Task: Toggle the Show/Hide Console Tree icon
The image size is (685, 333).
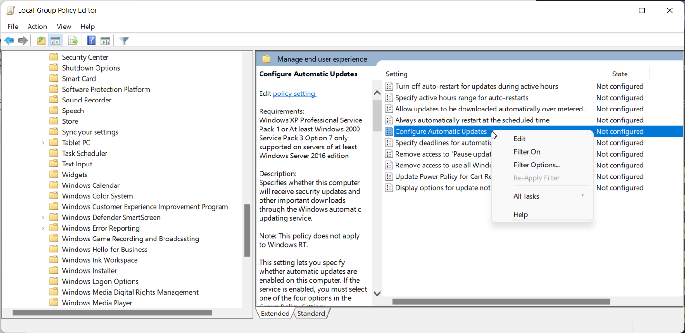Action: (56, 40)
